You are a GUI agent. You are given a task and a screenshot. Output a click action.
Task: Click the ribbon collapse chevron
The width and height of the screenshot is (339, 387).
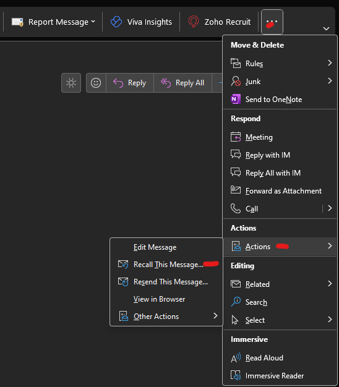[327, 28]
